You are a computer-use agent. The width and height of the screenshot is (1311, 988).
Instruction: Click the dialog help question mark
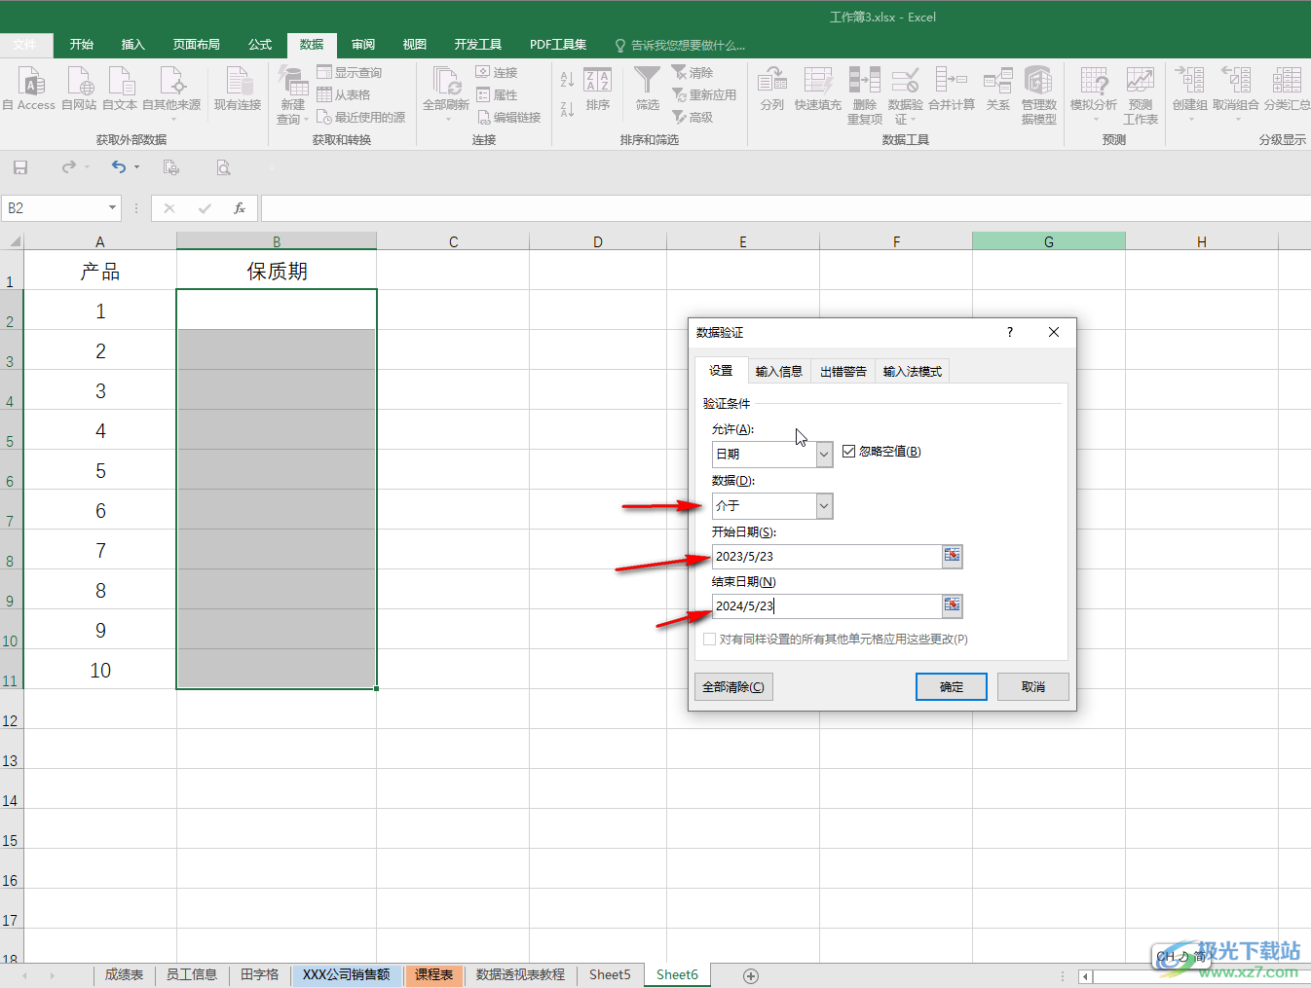tap(1010, 332)
